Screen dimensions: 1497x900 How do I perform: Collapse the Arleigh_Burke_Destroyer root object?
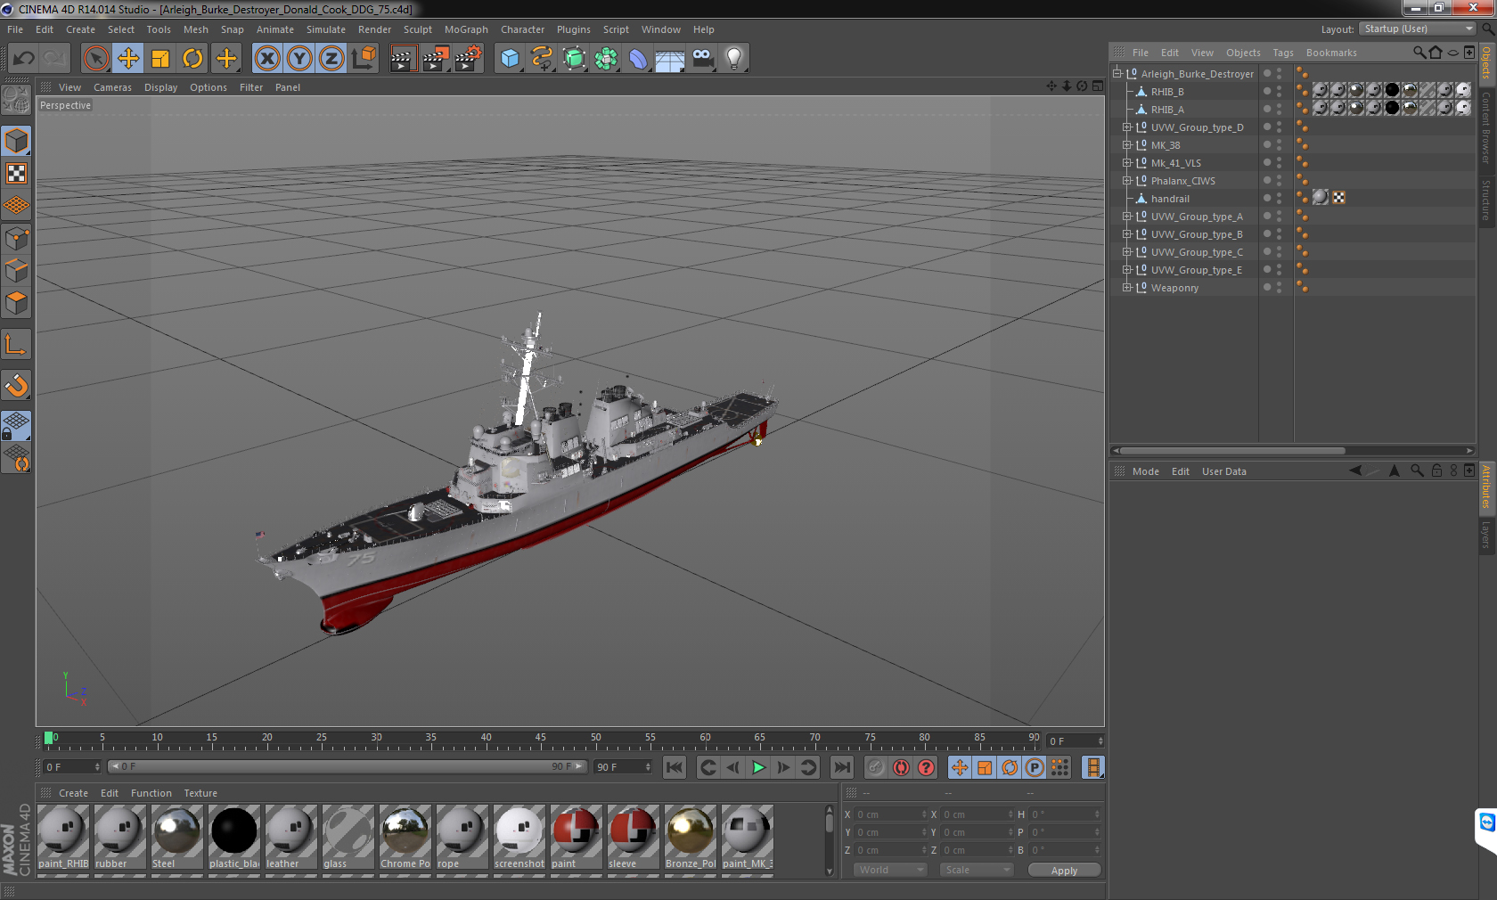[1117, 74]
